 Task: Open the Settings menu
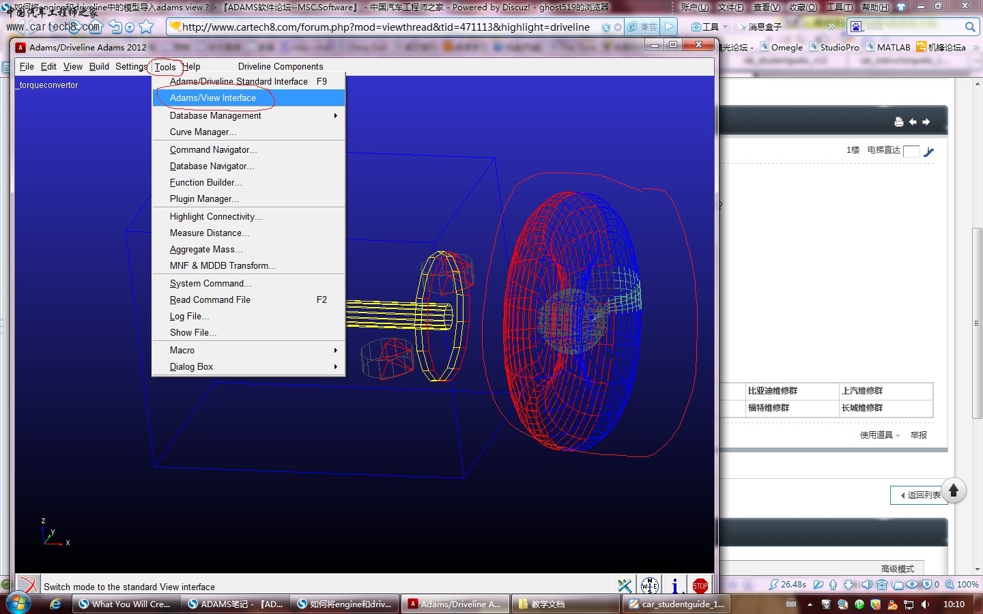pyautogui.click(x=131, y=67)
